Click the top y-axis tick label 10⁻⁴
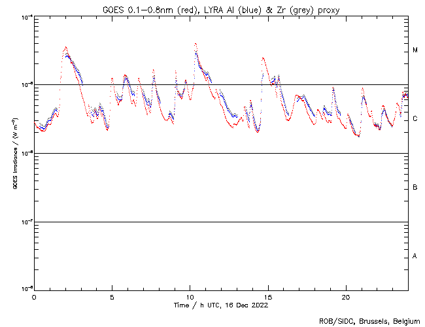This screenshot has width=425, height=327. (25, 16)
